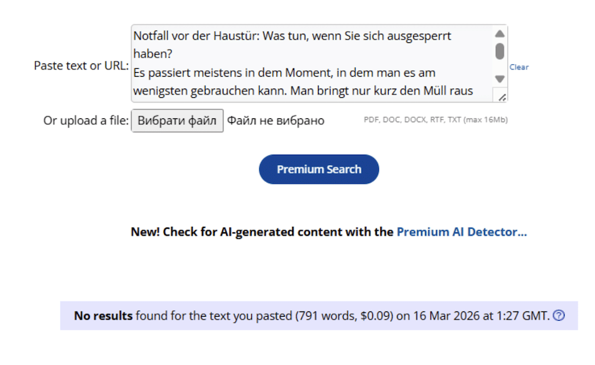Image resolution: width=595 pixels, height=365 pixels.
Task: Click the supported file formats hint text
Action: pos(436,120)
